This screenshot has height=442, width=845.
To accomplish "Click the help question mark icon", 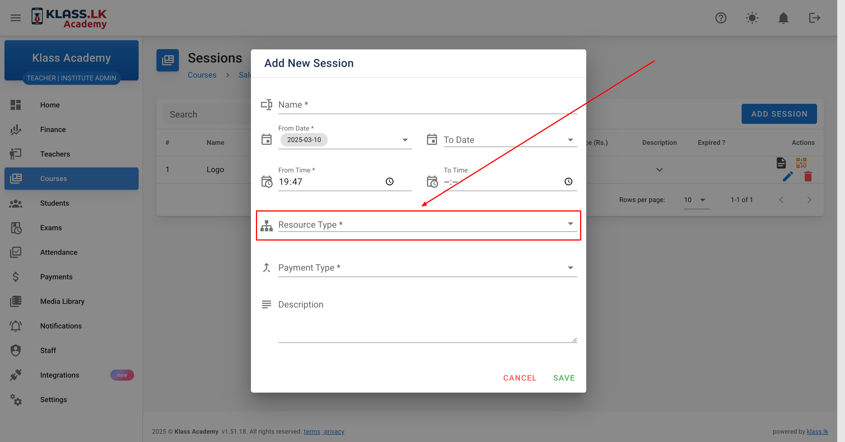I will (x=721, y=18).
